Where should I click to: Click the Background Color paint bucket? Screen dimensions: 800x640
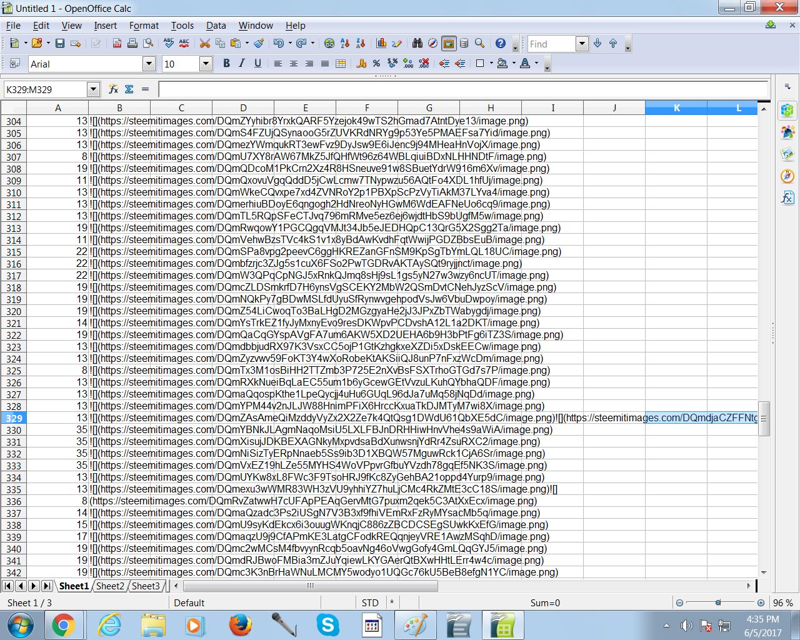[x=502, y=63]
